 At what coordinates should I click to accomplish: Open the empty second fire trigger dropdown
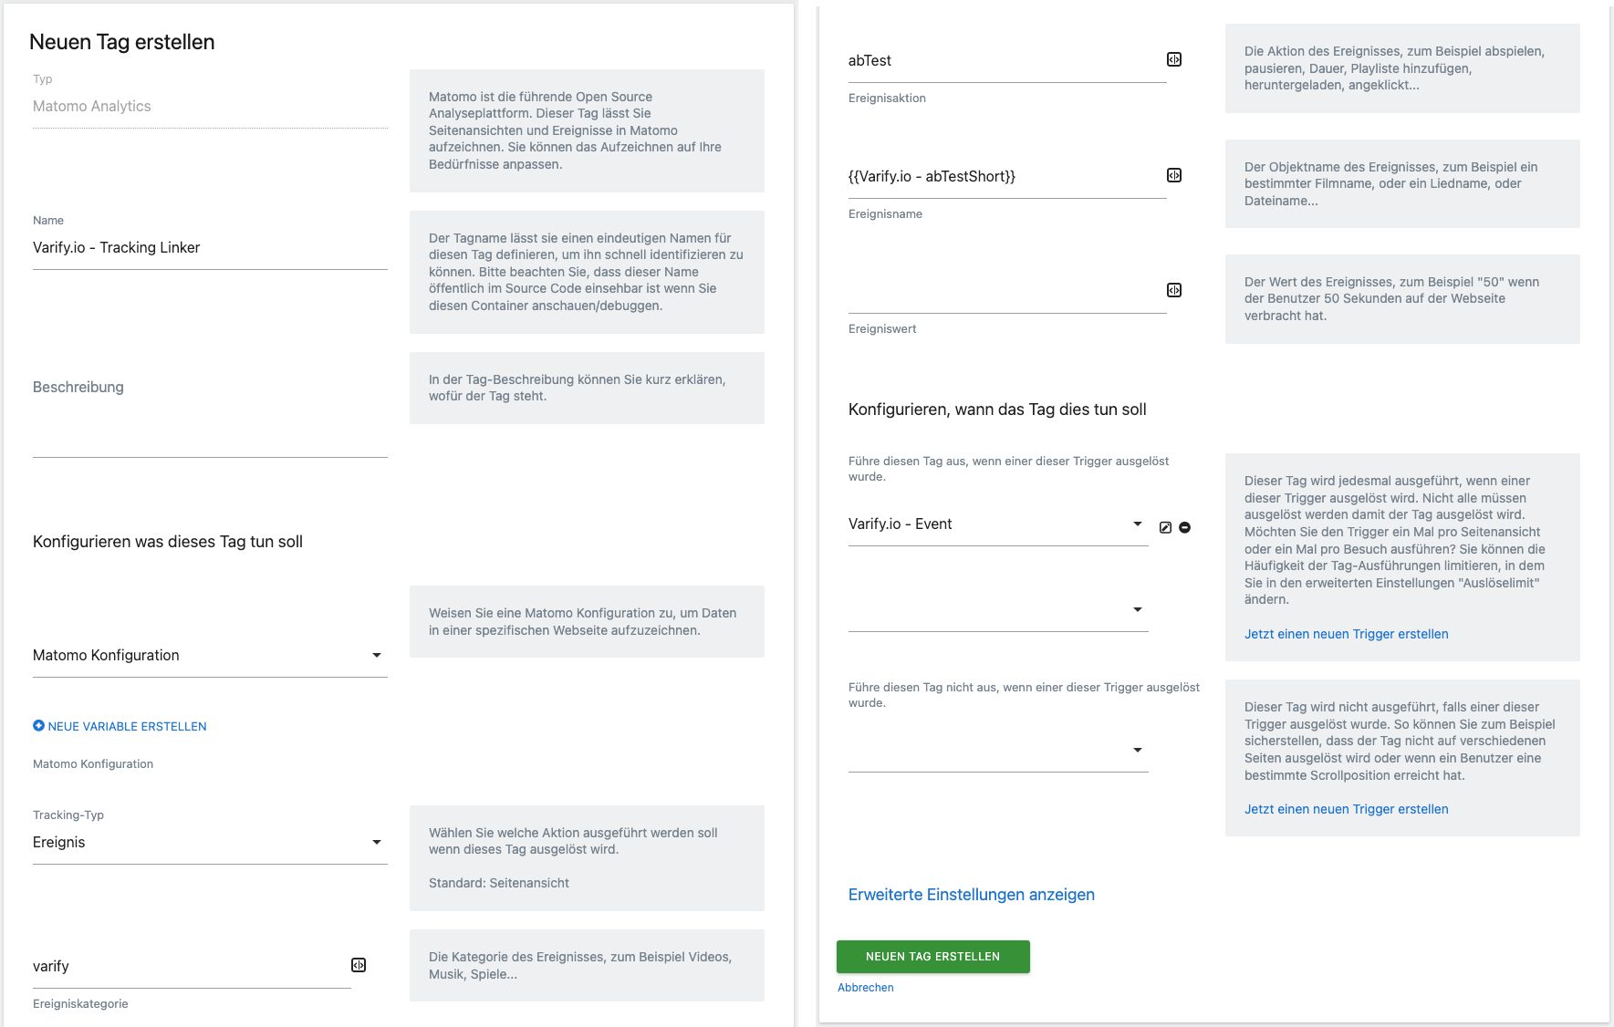998,610
